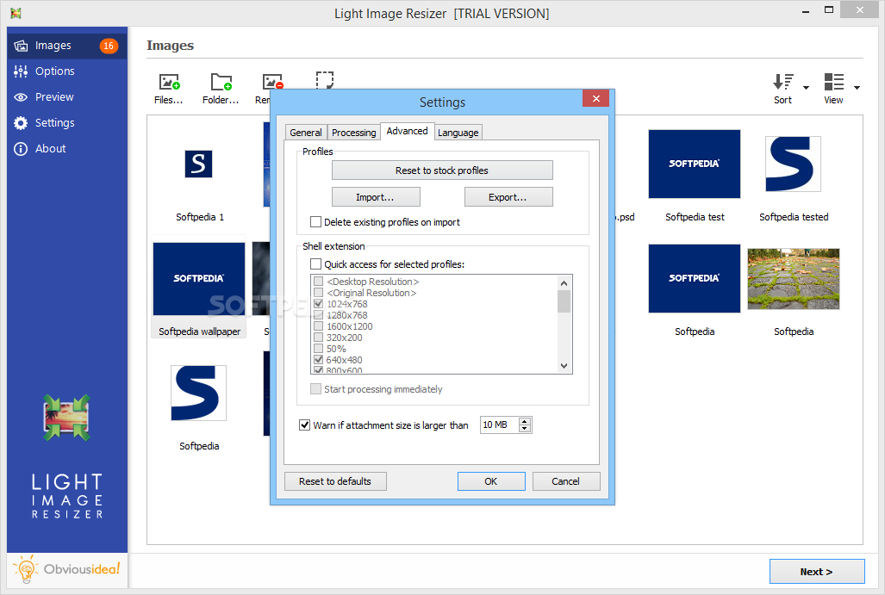
Task: Toggle the 1280x768 profile checkbox
Action: point(318,315)
